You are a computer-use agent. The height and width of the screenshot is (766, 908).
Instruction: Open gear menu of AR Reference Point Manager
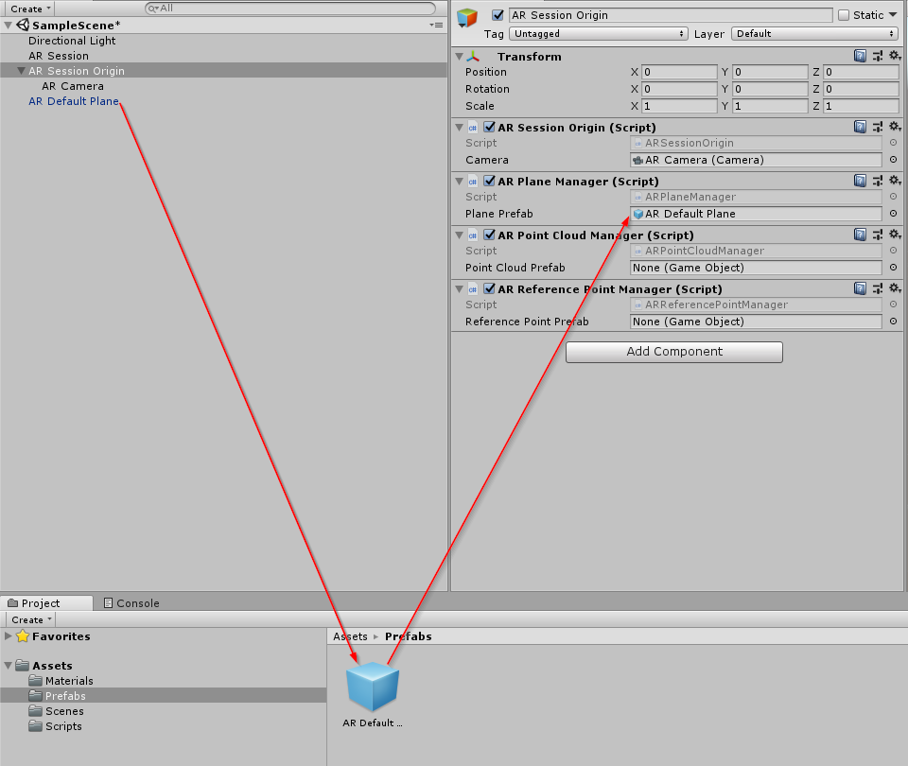(x=894, y=288)
